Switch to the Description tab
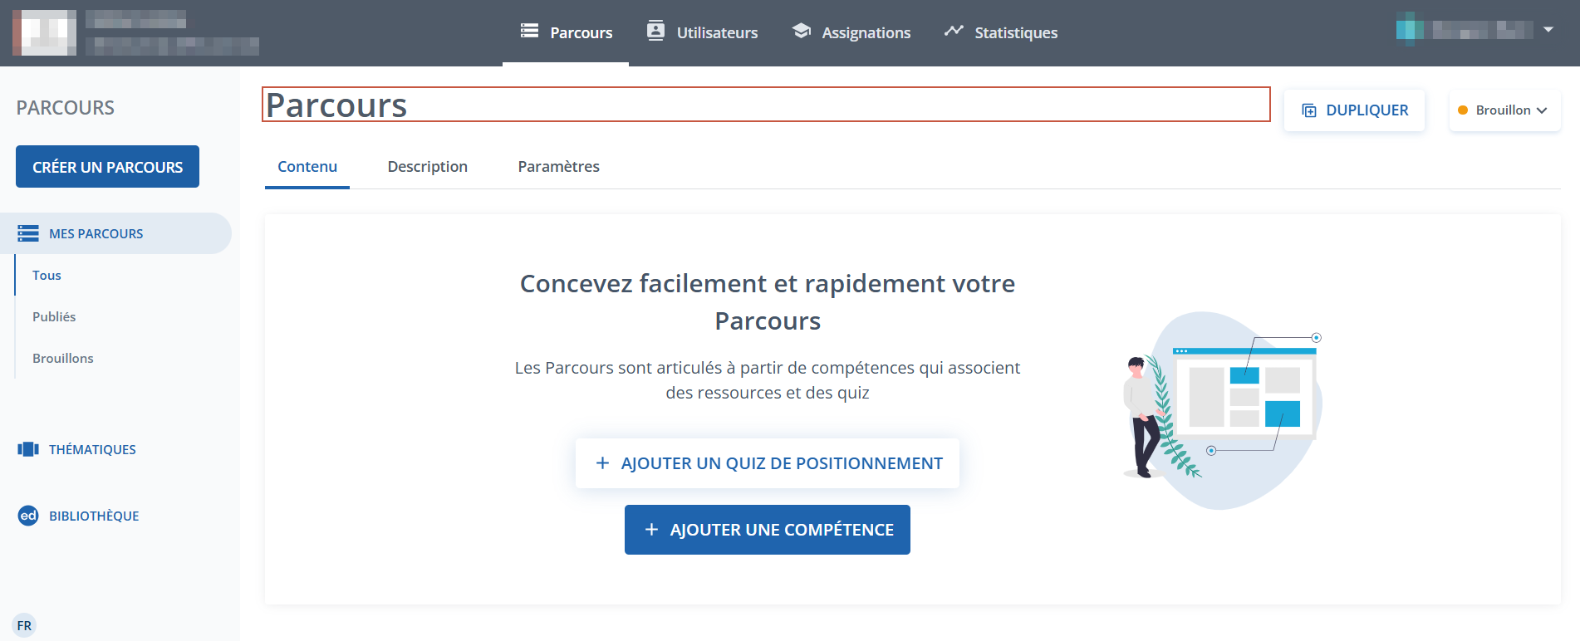The image size is (1580, 641). click(x=427, y=167)
